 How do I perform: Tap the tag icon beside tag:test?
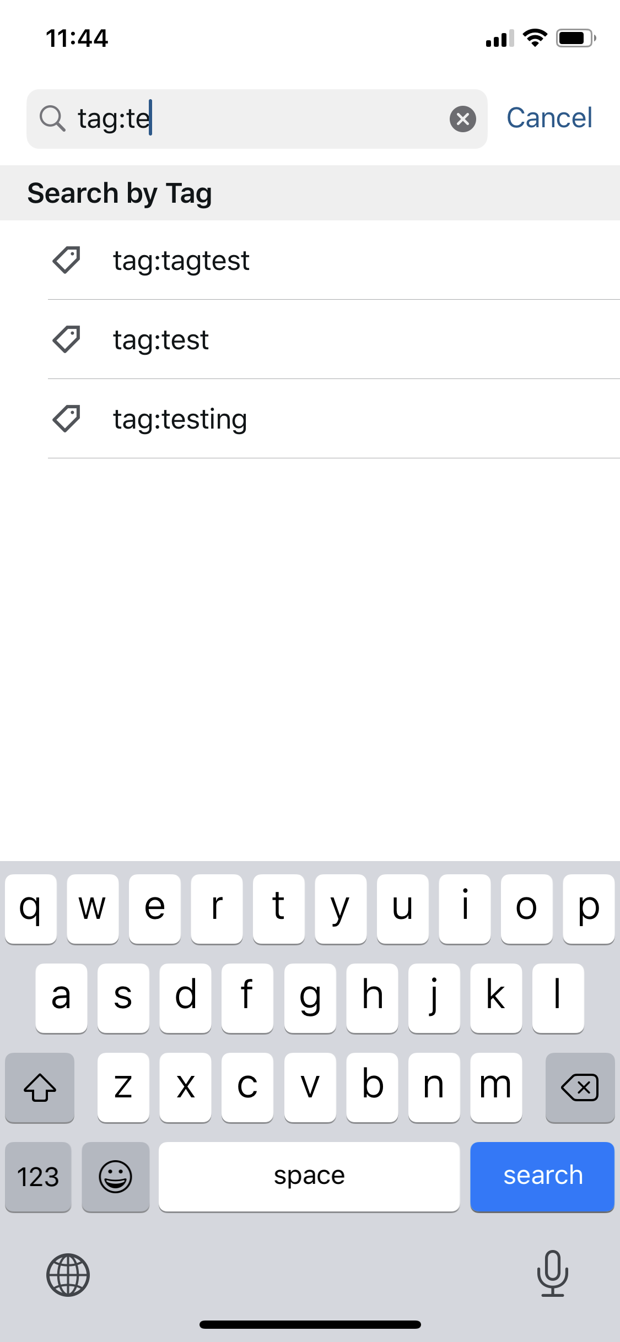pyautogui.click(x=67, y=339)
